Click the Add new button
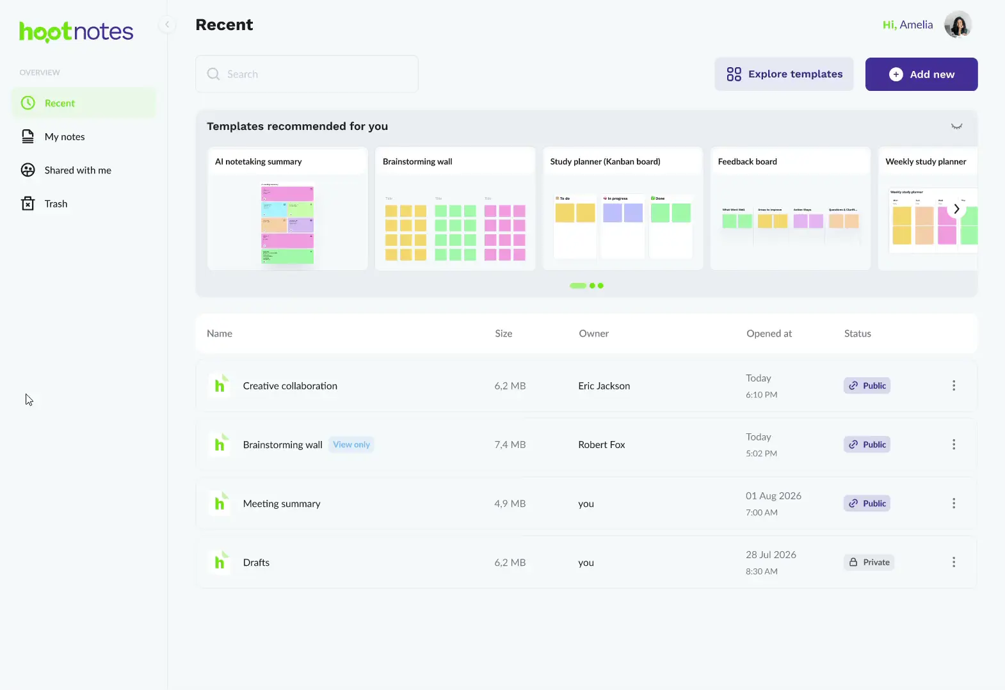Viewport: 1005px width, 690px height. coord(921,74)
